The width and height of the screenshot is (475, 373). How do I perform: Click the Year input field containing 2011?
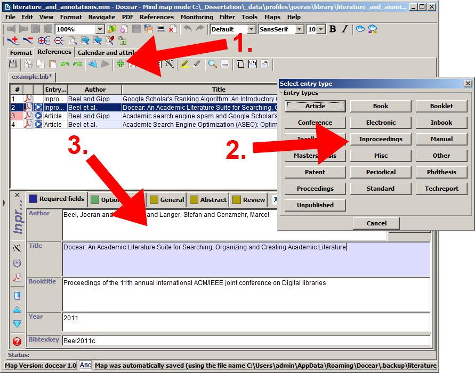(x=246, y=322)
